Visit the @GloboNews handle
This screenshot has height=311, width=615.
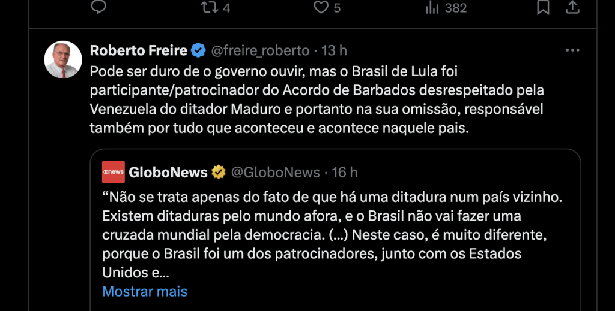click(275, 173)
